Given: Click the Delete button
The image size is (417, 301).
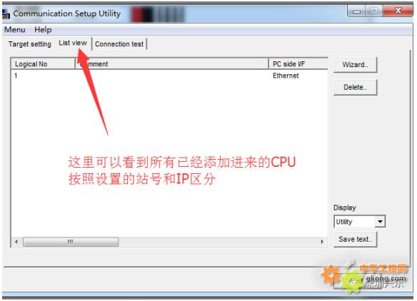Looking at the screenshot, I should pyautogui.click(x=355, y=87).
